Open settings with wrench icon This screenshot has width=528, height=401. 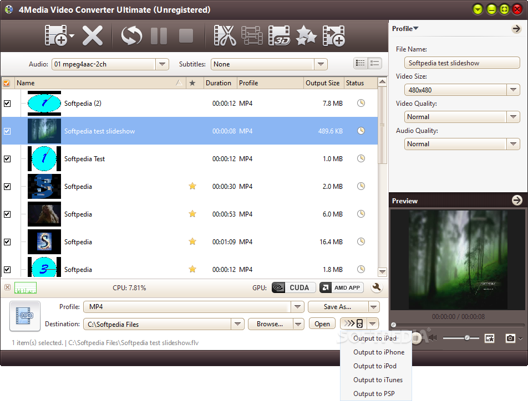click(377, 287)
